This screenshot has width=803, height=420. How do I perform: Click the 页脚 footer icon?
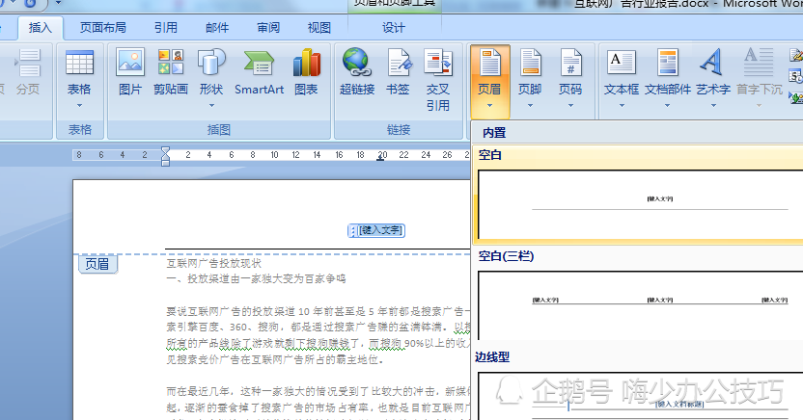pyautogui.click(x=530, y=63)
